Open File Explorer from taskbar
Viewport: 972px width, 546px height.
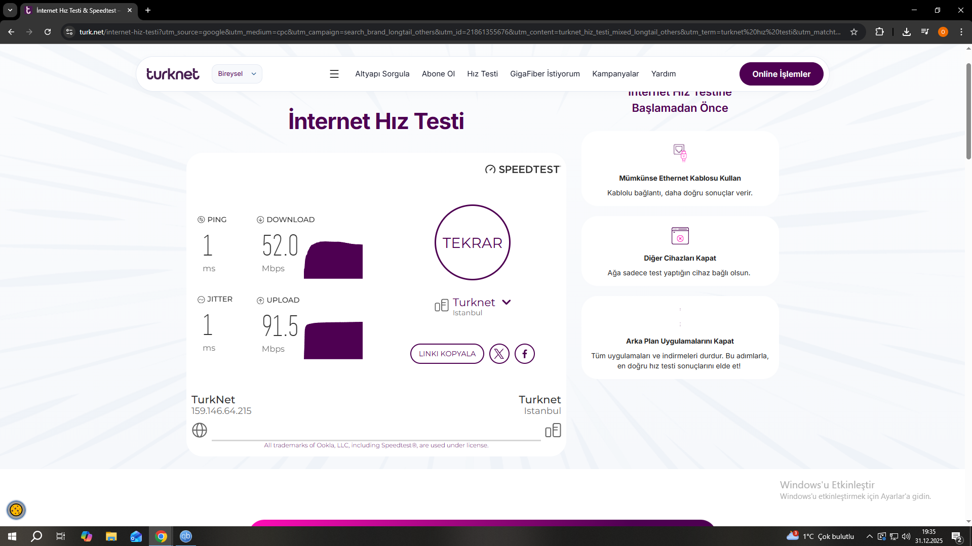tap(111, 536)
